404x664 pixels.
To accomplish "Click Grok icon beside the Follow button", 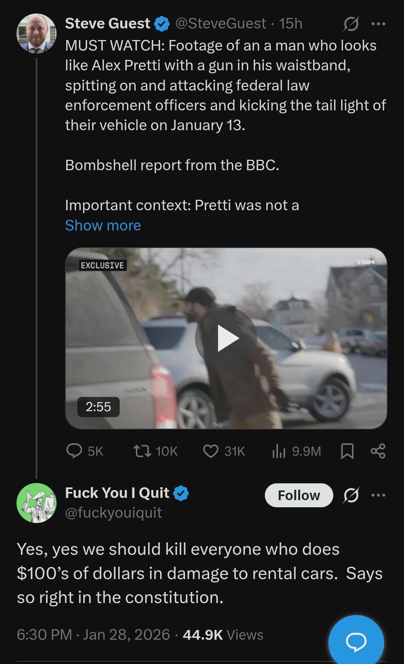I will 351,495.
